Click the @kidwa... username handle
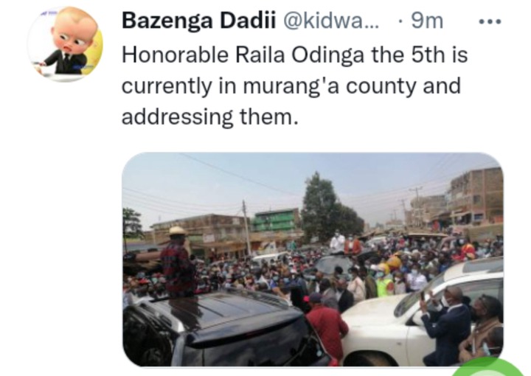This screenshot has height=376, width=531. tap(331, 21)
